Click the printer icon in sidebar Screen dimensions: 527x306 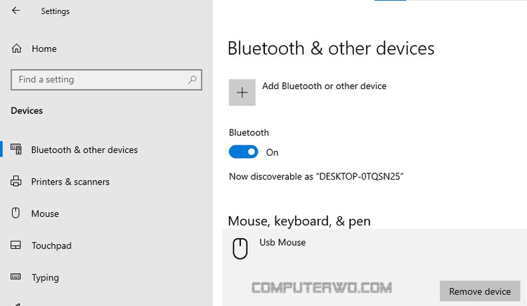17,182
